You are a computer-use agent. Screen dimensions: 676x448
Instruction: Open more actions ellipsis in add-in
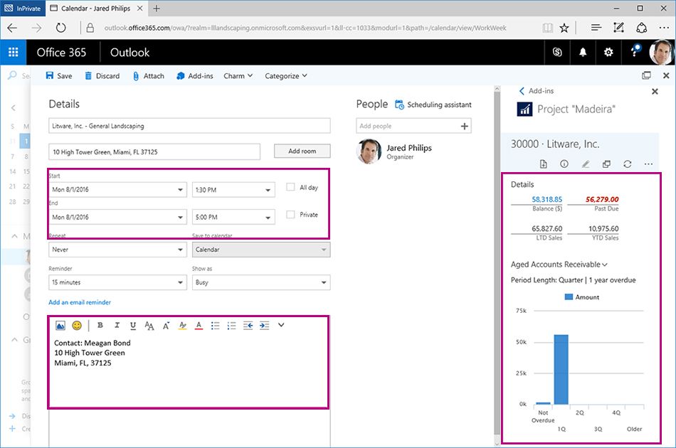tap(648, 164)
